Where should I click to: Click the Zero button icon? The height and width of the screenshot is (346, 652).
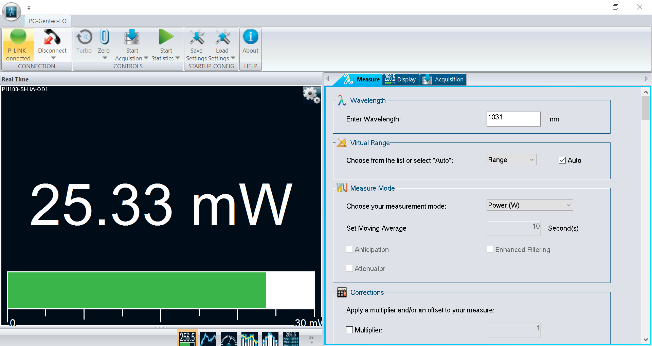click(104, 37)
